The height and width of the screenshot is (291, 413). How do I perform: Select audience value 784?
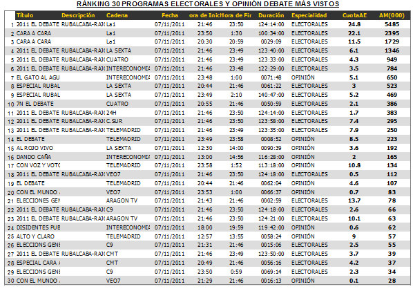tap(392, 68)
